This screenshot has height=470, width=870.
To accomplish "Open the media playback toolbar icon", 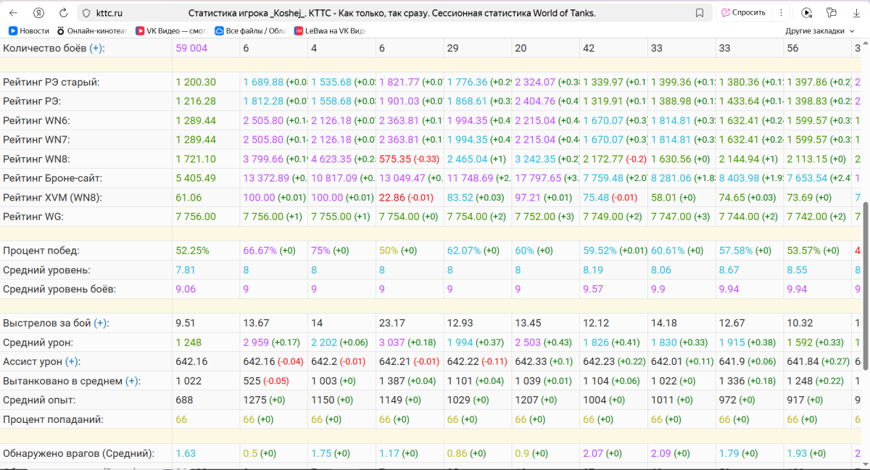I will 807,13.
